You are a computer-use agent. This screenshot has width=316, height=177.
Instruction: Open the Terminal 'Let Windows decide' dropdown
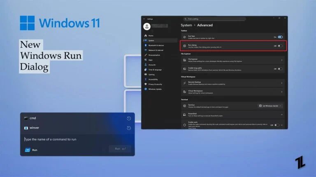coord(270,106)
